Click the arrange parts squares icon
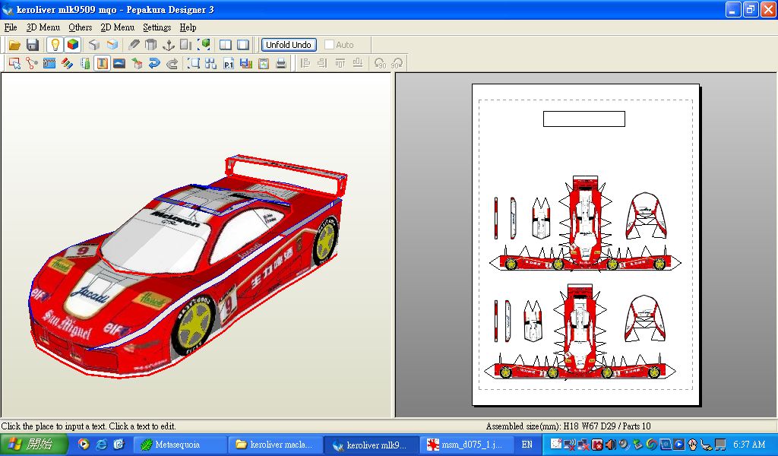The width and height of the screenshot is (778, 456). (211, 63)
